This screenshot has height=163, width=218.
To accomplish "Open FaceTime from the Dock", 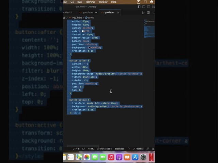I will [x=103, y=157].
